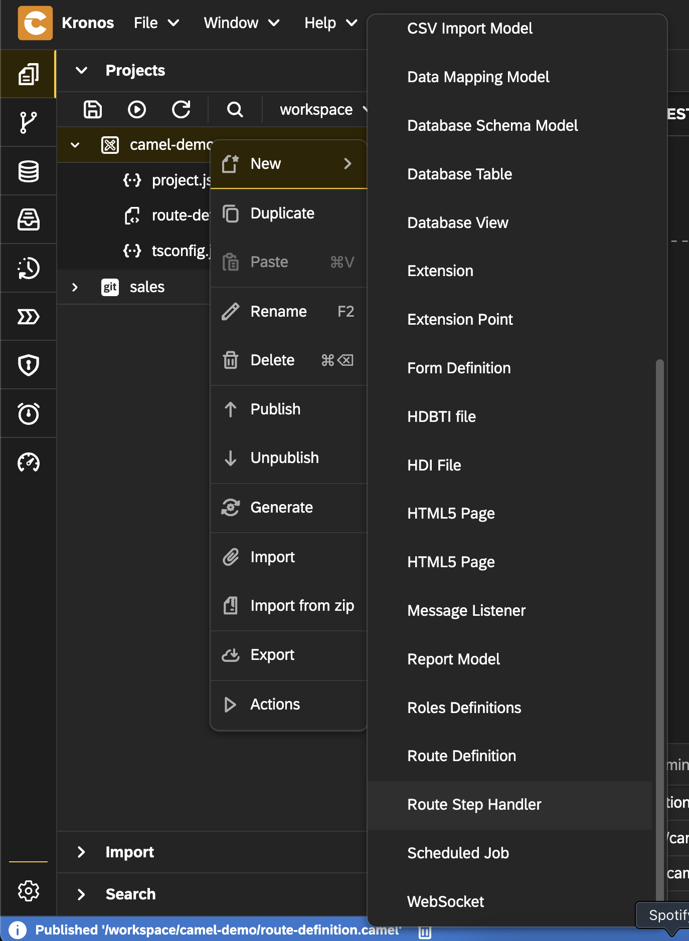This screenshot has height=941, width=689.
Task: Click the route-definition file icon
Action: pyautogui.click(x=132, y=215)
